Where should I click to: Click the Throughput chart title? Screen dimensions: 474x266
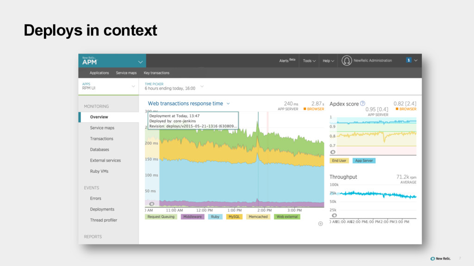point(343,177)
